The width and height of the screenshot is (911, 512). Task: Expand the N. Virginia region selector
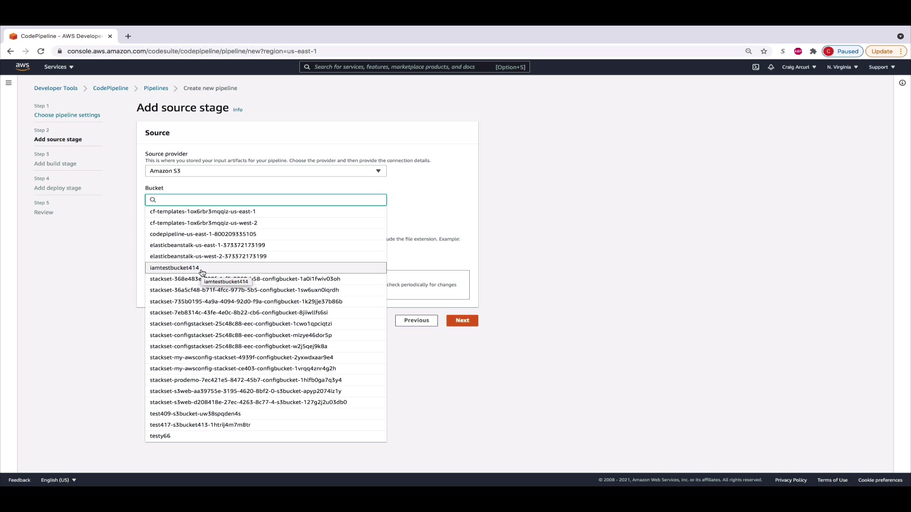[x=842, y=67]
